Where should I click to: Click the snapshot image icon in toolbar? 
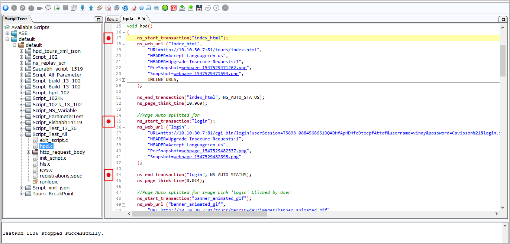pos(156,8)
